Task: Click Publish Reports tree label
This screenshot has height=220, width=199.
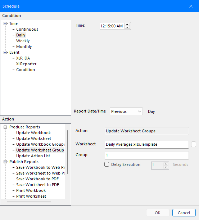Action: click(24, 162)
